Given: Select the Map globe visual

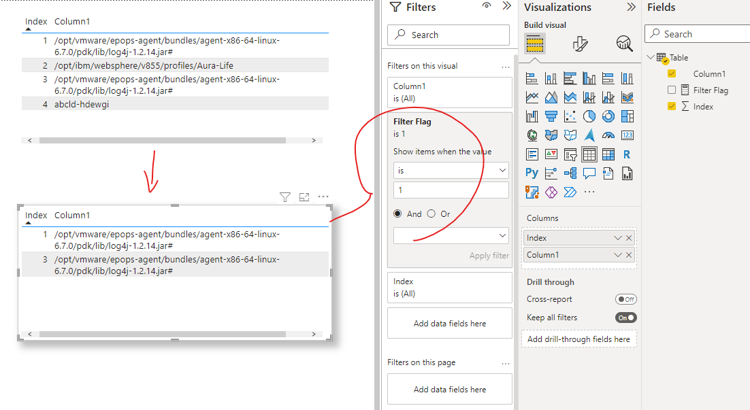Looking at the screenshot, I should point(532,135).
